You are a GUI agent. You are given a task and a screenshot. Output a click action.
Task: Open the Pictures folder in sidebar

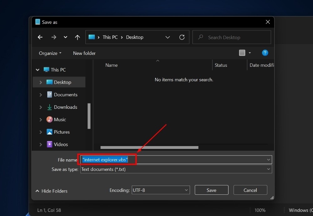pos(61,132)
